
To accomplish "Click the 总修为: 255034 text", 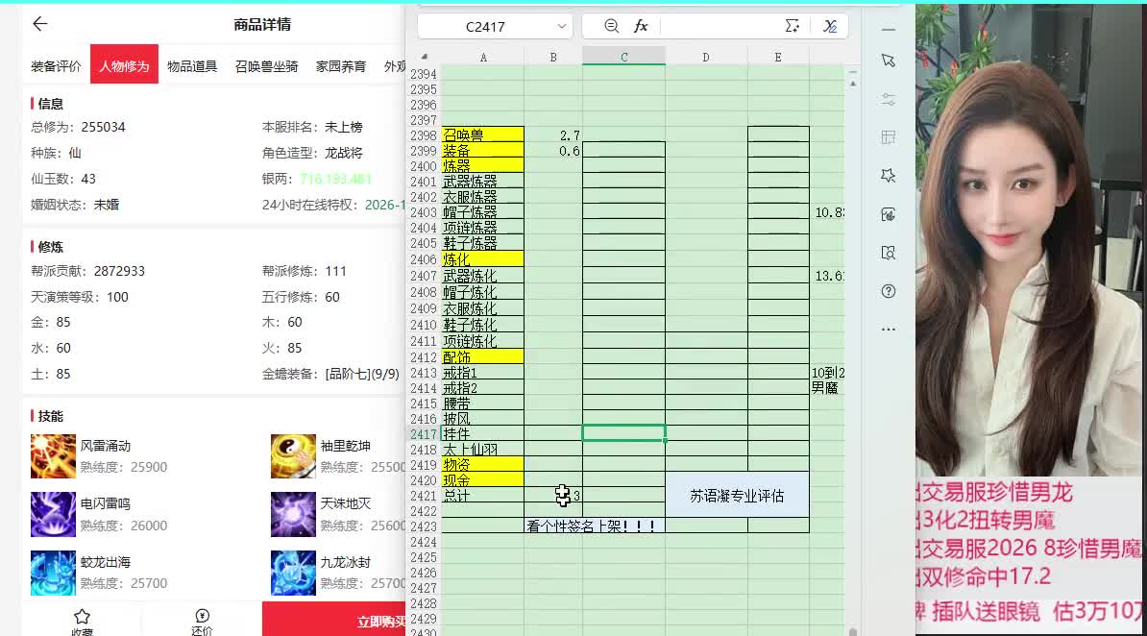I will (x=78, y=128).
